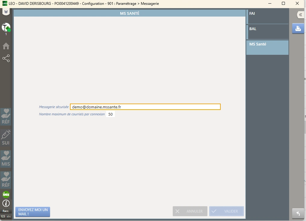Click the back arrow button bottom right
This screenshot has height=221, width=306.
pos(298,213)
